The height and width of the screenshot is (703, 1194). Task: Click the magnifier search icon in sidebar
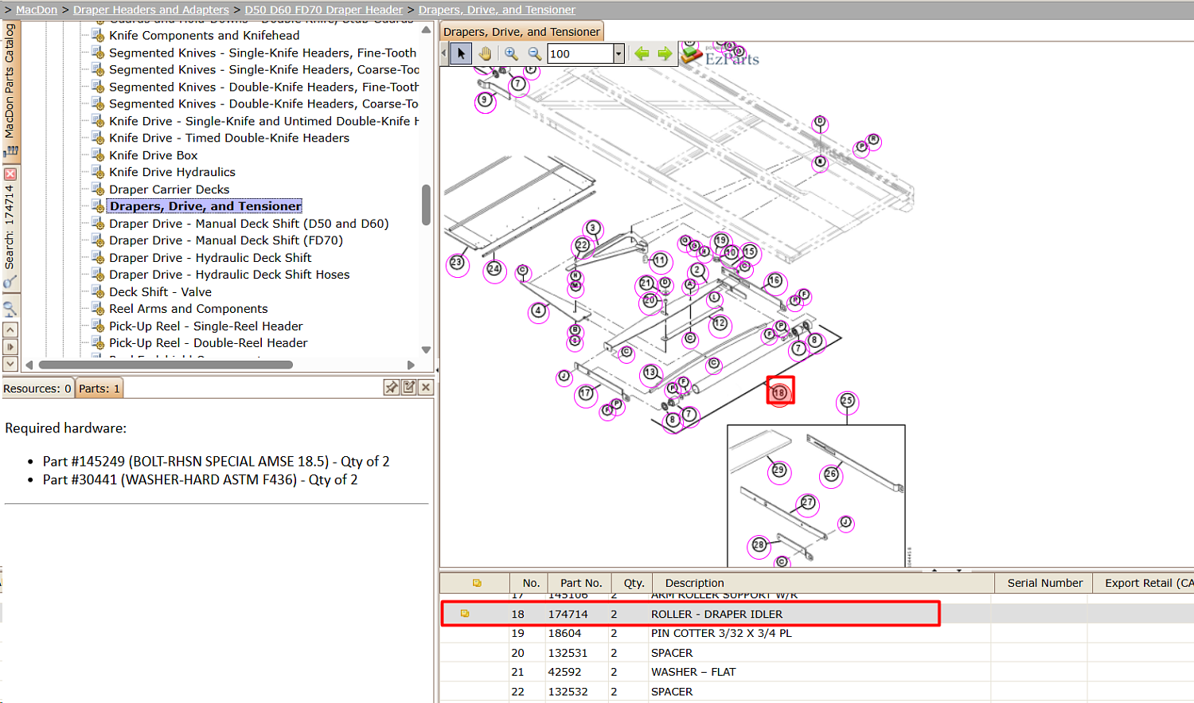(x=10, y=308)
